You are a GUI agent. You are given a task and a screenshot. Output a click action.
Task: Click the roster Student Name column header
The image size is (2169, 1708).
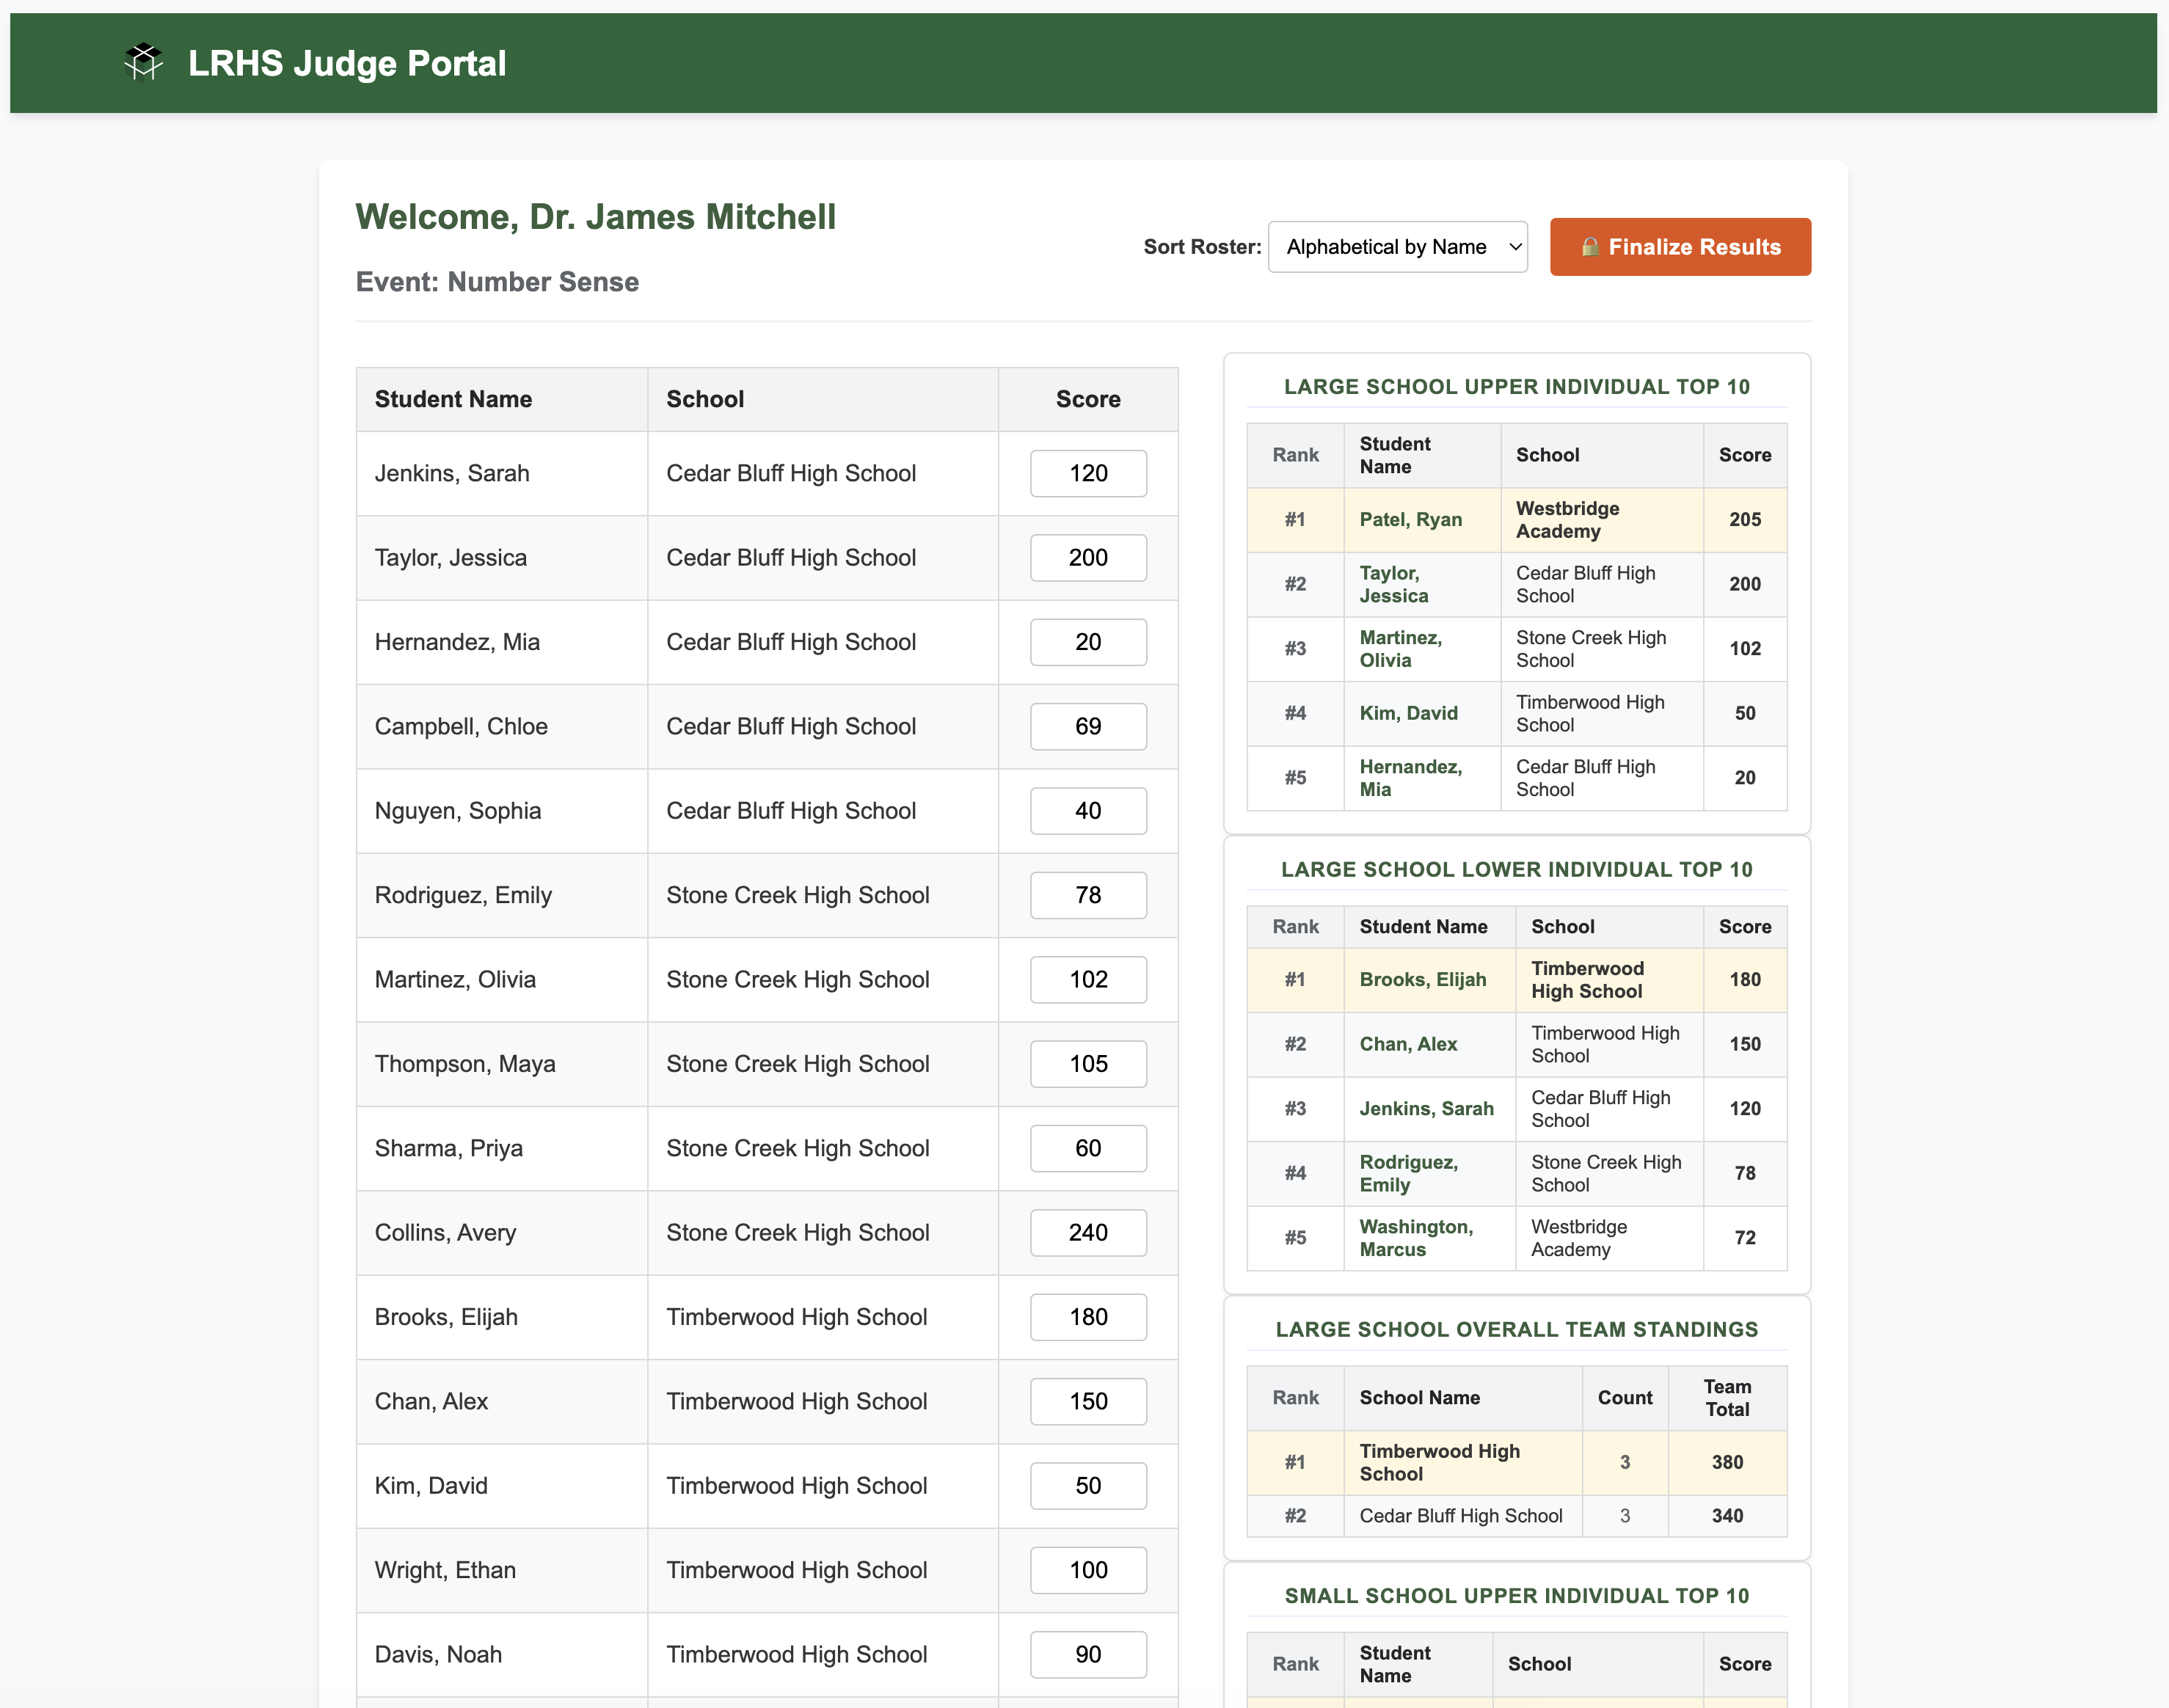(502, 399)
